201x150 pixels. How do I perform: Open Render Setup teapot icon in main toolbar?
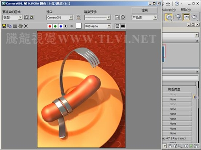click(x=178, y=17)
